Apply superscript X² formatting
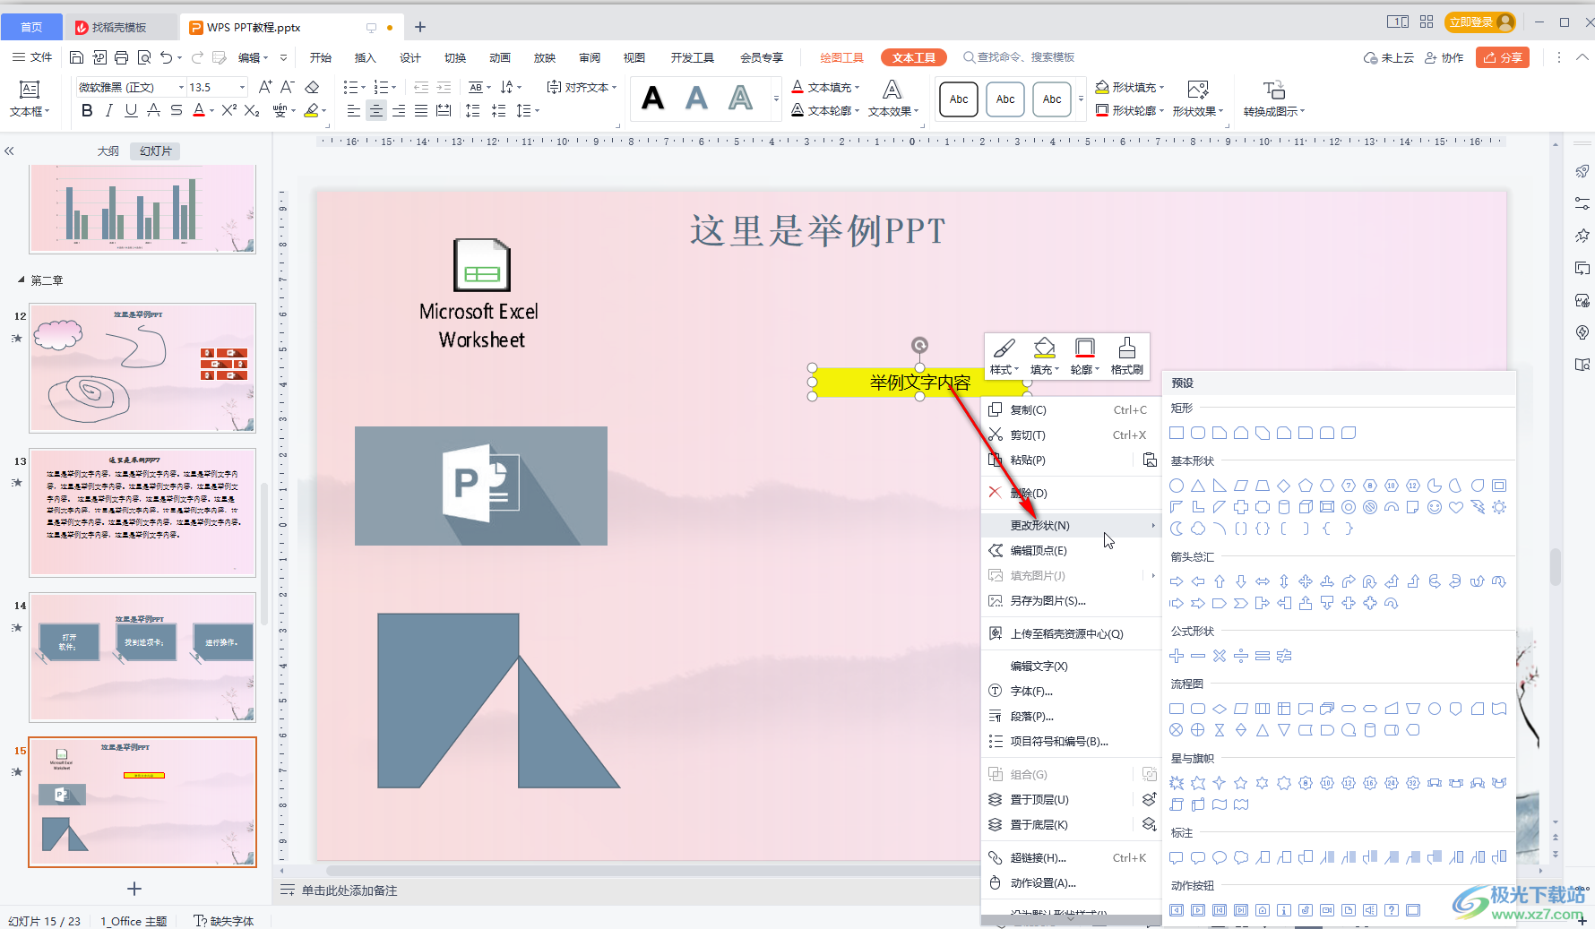Screen dimensions: 1595x929 click(x=229, y=110)
